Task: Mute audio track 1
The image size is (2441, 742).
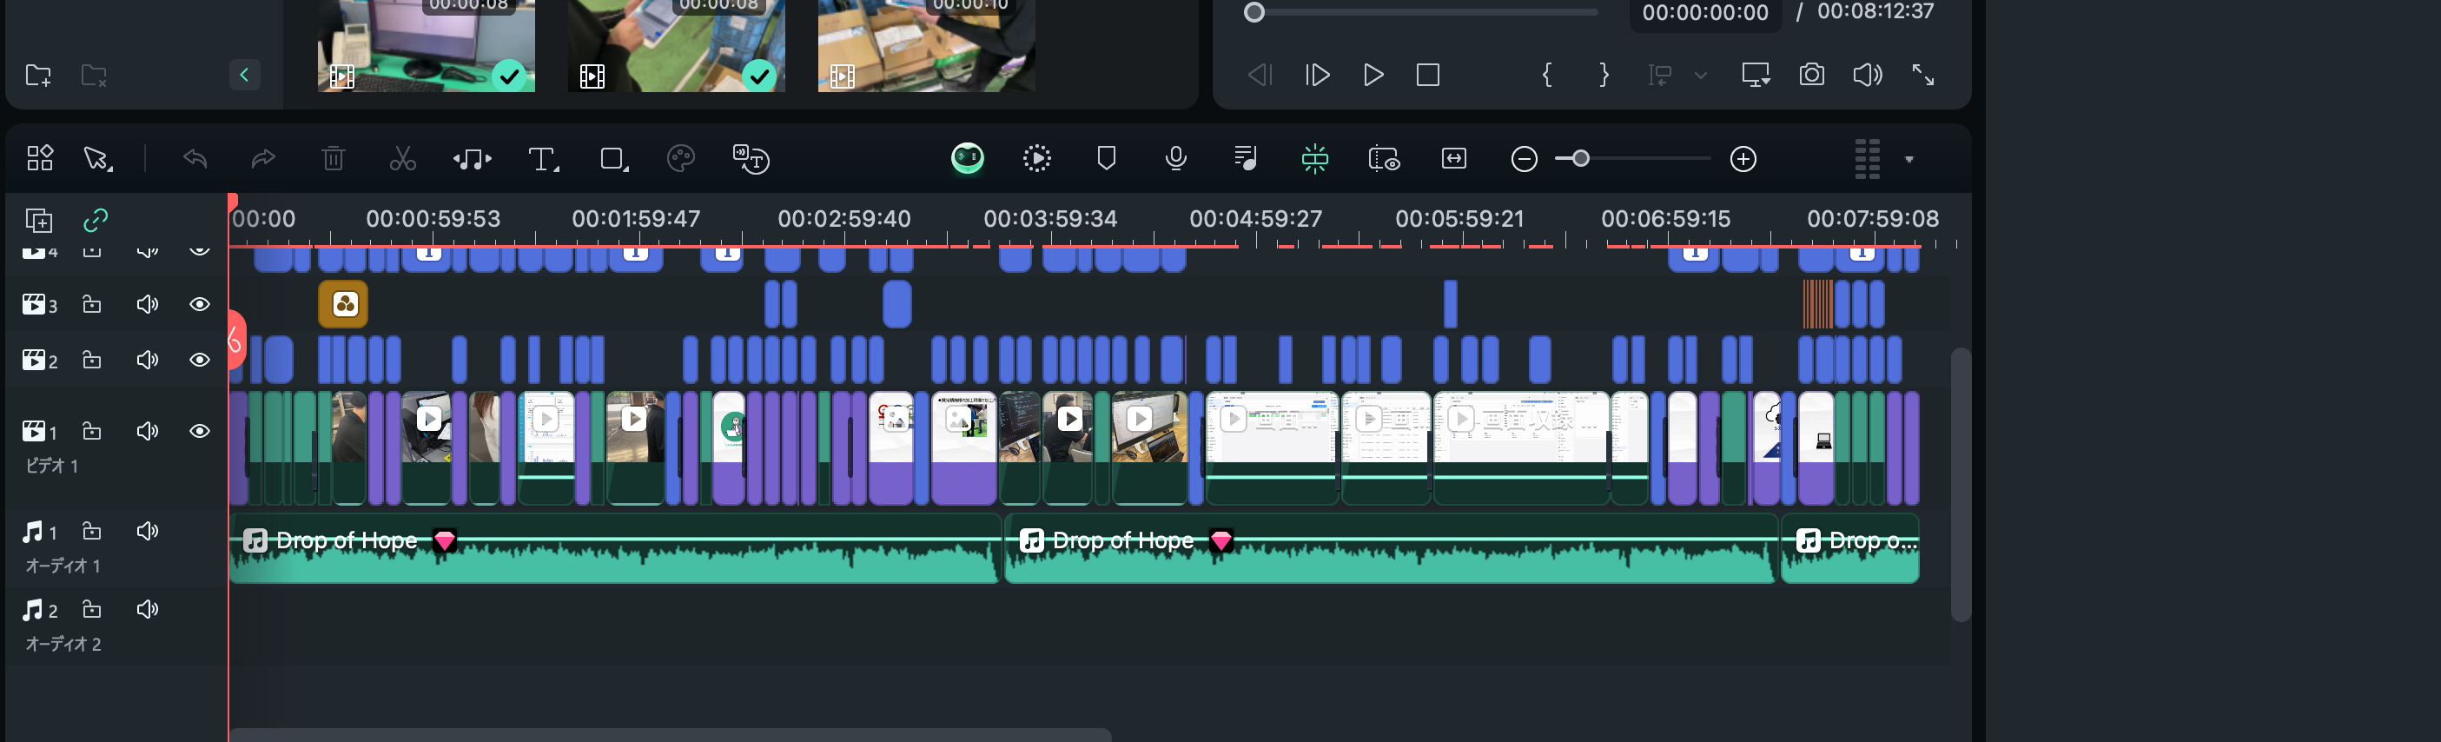Action: pos(147,531)
